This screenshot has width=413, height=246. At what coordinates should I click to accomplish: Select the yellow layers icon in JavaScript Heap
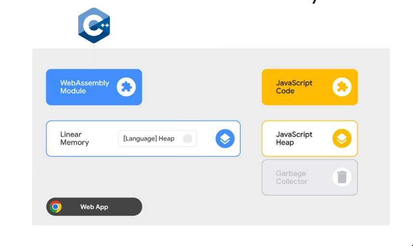342,139
